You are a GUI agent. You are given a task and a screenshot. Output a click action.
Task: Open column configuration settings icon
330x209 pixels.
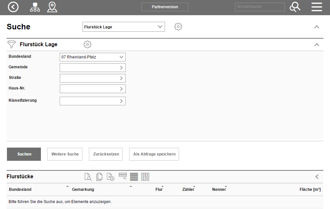145,177
